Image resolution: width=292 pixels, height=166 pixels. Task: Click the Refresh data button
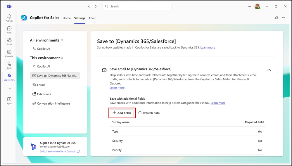coord(149,113)
